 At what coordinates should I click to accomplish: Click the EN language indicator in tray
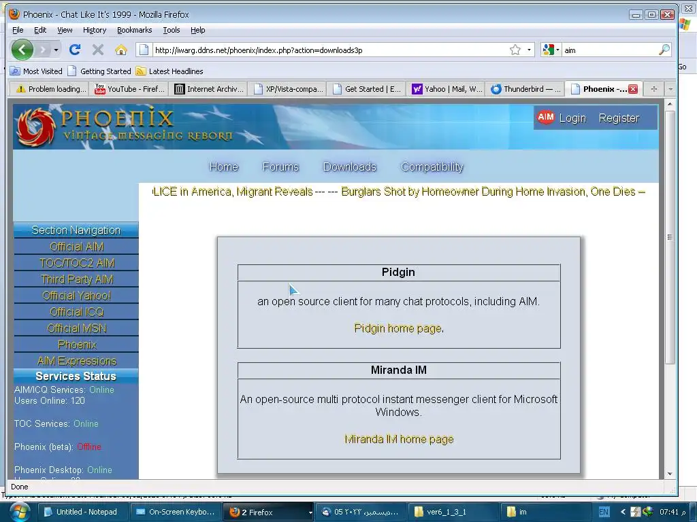click(x=604, y=512)
